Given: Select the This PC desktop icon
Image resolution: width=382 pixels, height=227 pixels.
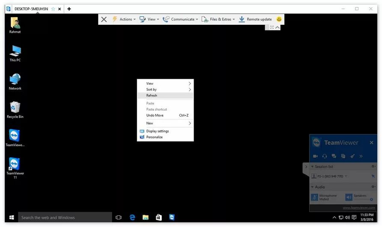Looking at the screenshot, I should point(15,53).
